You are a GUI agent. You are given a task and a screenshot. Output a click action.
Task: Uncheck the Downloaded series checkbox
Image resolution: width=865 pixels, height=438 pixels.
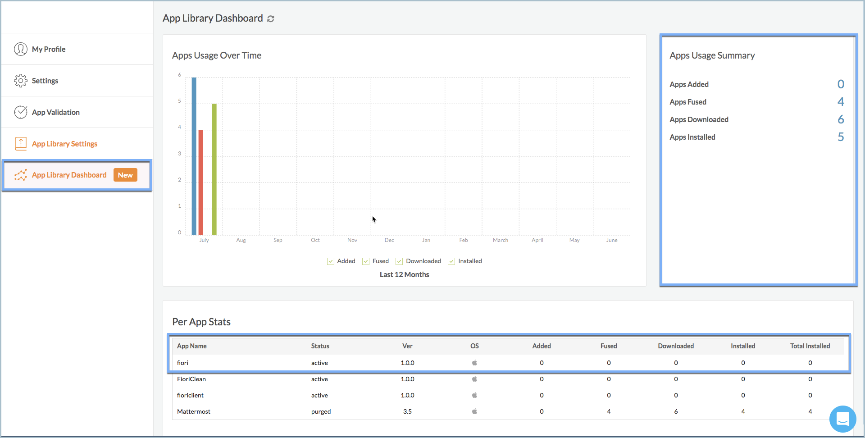[399, 261]
